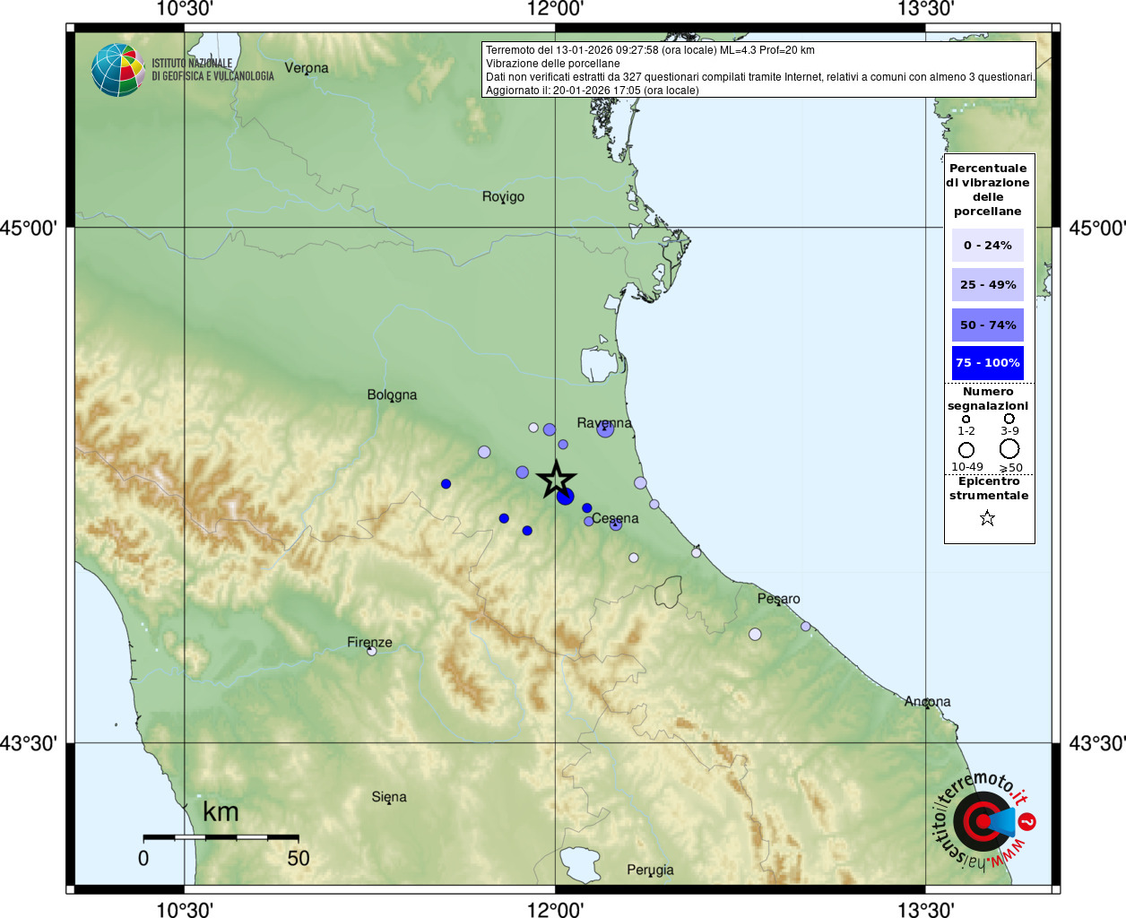
Task: Click the Firenze city label
Action: coord(369,643)
